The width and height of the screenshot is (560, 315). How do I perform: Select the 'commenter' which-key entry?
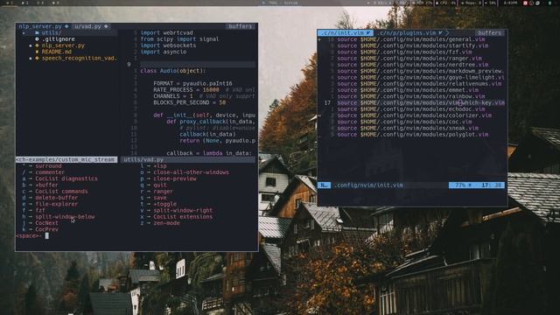point(50,172)
